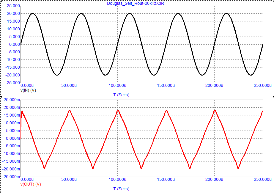Viewport: 274px width, 193px height.
Task: Click the -5.000m value on the v(OUT) axis
Action: 12,146
